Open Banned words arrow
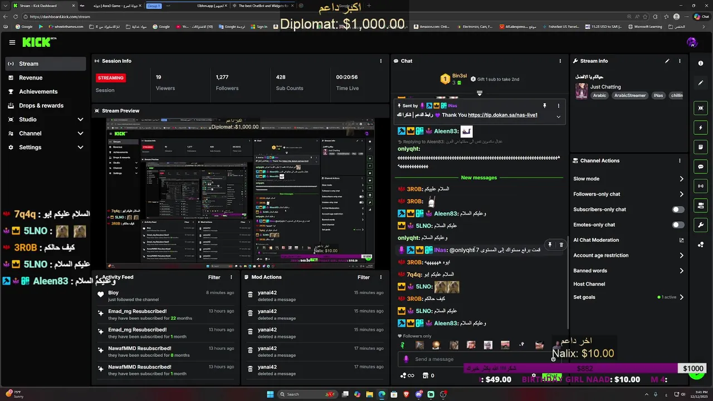Screen dimensions: 713x401 tap(681, 271)
